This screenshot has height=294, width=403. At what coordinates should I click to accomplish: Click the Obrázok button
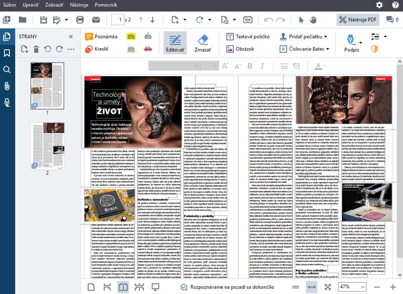click(x=240, y=48)
